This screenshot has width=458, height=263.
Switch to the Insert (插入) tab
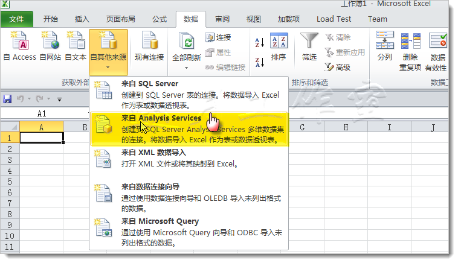(82, 19)
